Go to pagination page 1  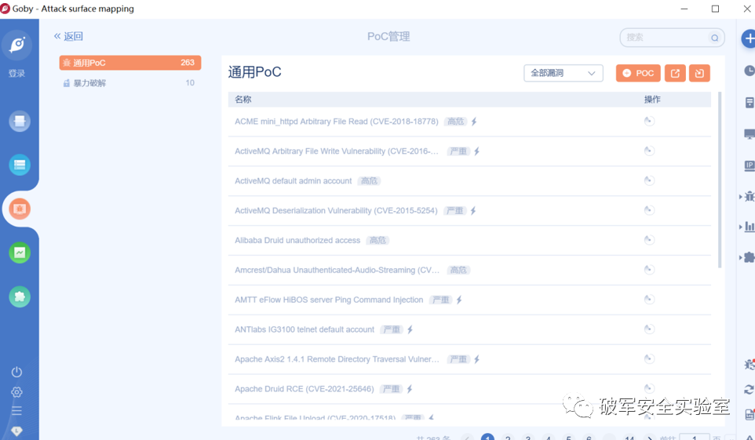click(487, 437)
